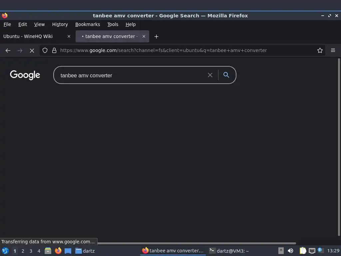Go to Google homepage via logo

(x=25, y=75)
